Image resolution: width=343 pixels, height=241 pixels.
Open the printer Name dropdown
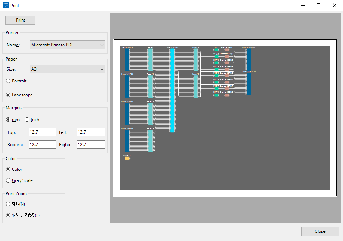click(68, 45)
